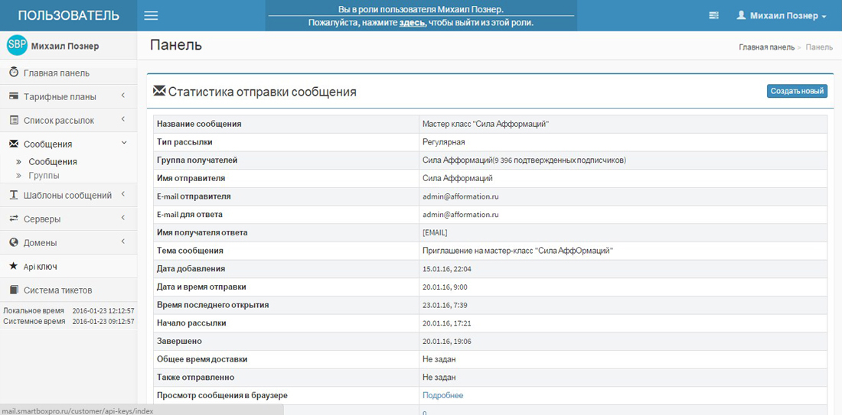Open Система тикетов menu item

(x=69, y=290)
